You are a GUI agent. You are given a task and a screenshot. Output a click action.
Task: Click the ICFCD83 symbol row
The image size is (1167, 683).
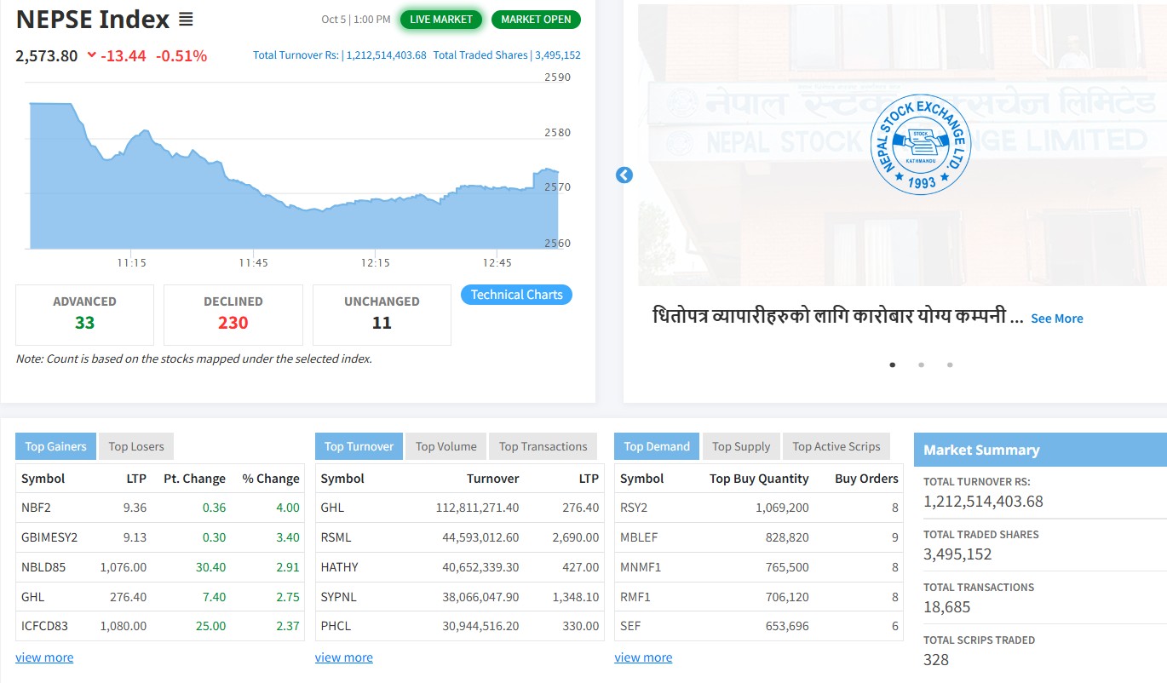point(160,626)
